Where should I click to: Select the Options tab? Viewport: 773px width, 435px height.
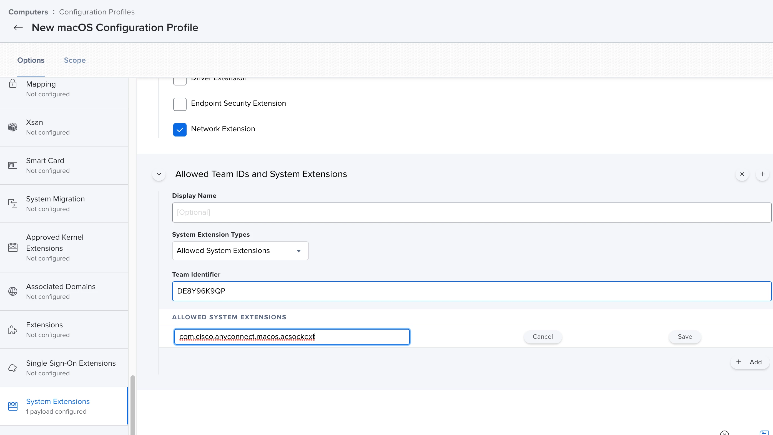click(31, 60)
